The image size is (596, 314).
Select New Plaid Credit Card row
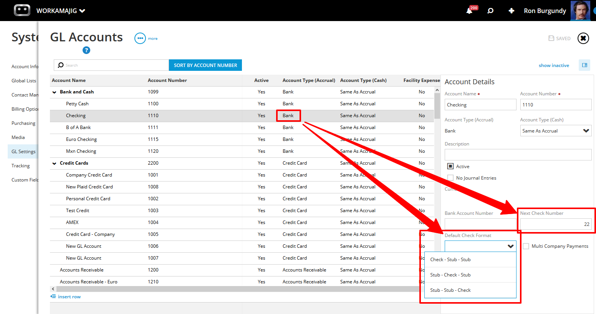242,187
